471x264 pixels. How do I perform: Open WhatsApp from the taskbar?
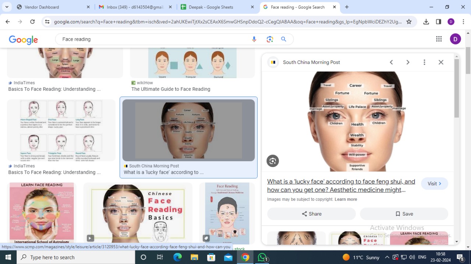click(x=262, y=257)
